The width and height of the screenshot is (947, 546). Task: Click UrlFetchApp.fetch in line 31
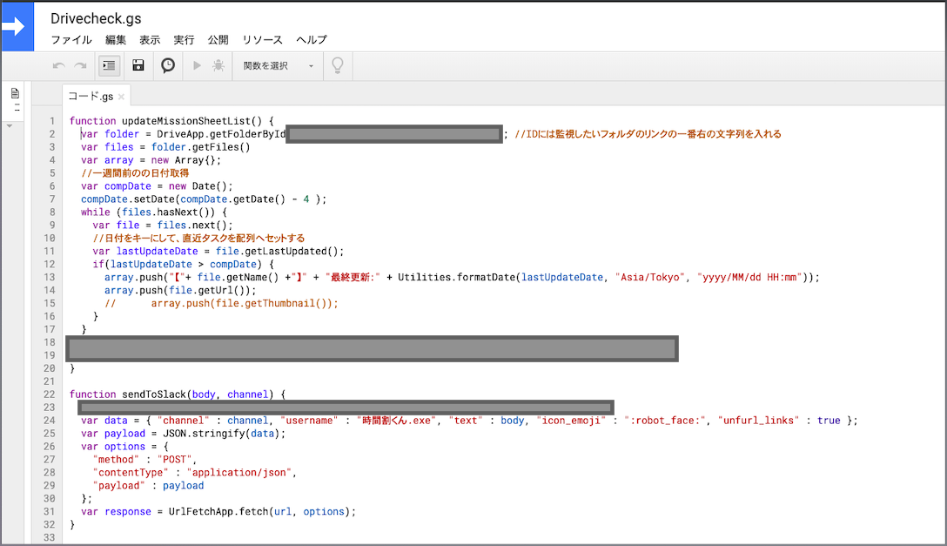click(218, 511)
